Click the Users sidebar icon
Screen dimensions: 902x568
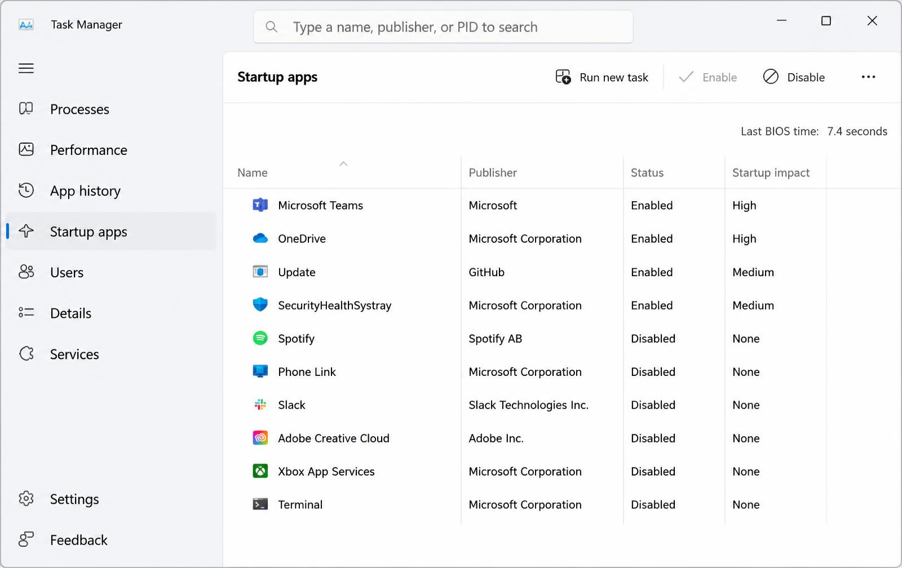(26, 272)
